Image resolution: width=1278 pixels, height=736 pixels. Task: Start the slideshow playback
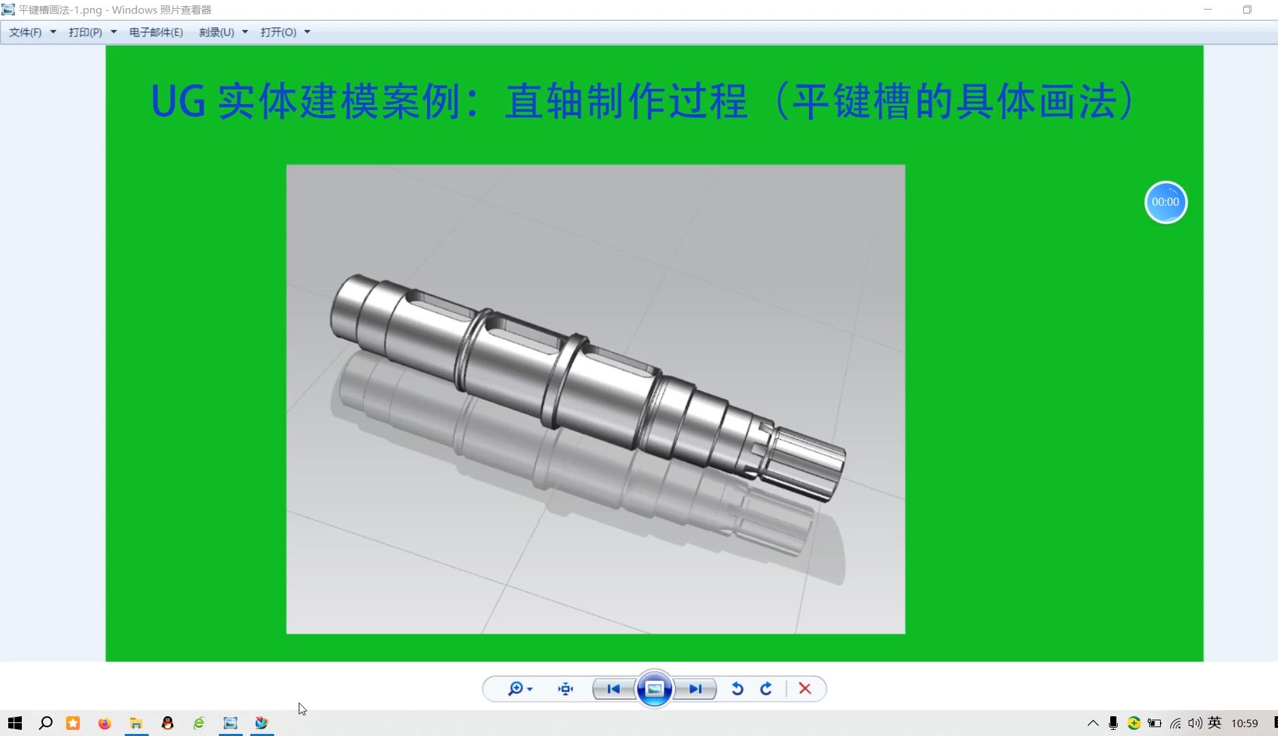(654, 689)
